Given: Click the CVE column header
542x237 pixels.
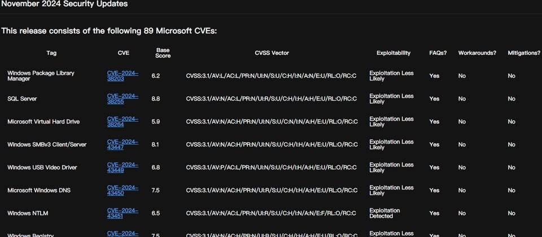Looking at the screenshot, I should coord(124,53).
